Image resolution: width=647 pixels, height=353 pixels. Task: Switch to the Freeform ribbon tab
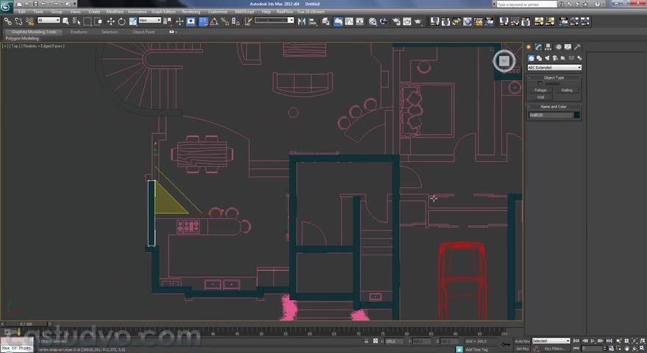pyautogui.click(x=79, y=32)
